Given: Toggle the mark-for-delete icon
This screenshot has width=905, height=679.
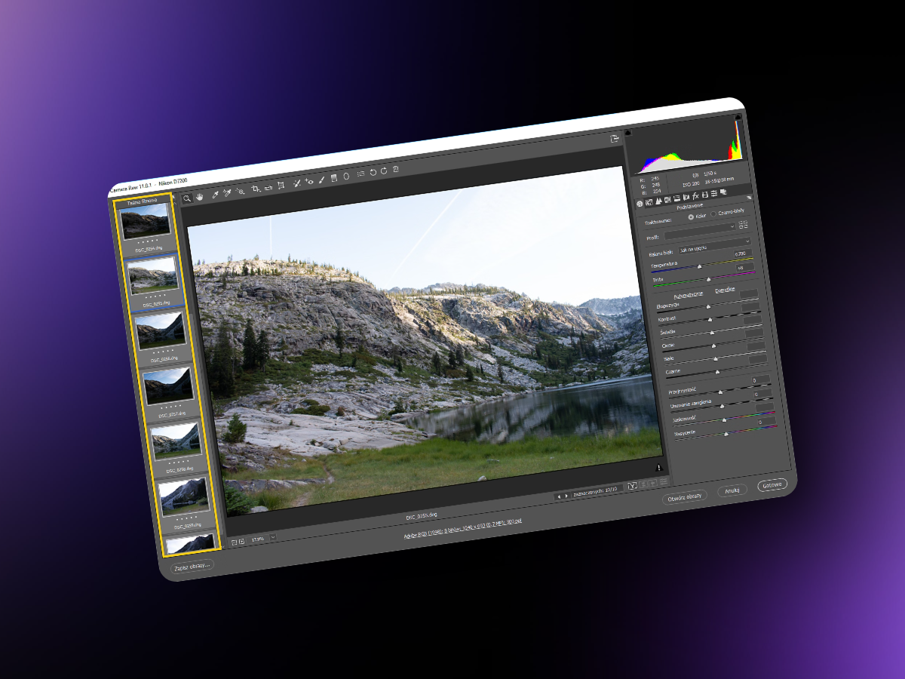Looking at the screenshot, I should click(396, 169).
